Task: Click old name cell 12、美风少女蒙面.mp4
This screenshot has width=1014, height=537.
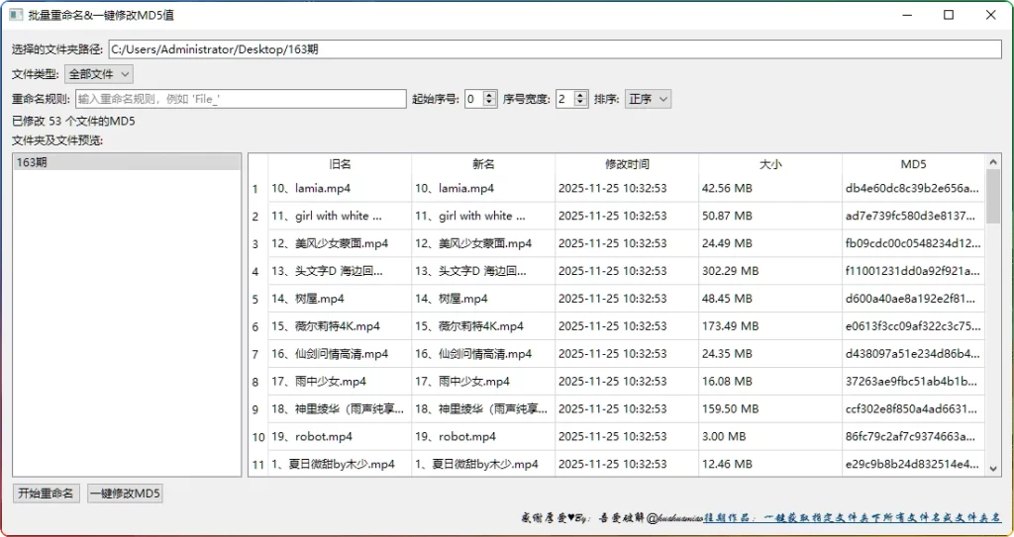Action: coord(341,243)
